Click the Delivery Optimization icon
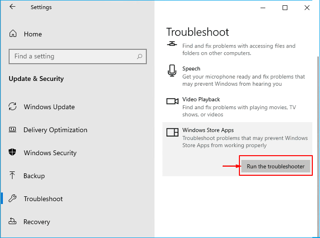This screenshot has width=320, height=238. 13,130
